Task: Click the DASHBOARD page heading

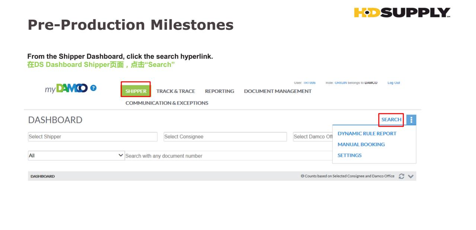Action: [x=55, y=120]
